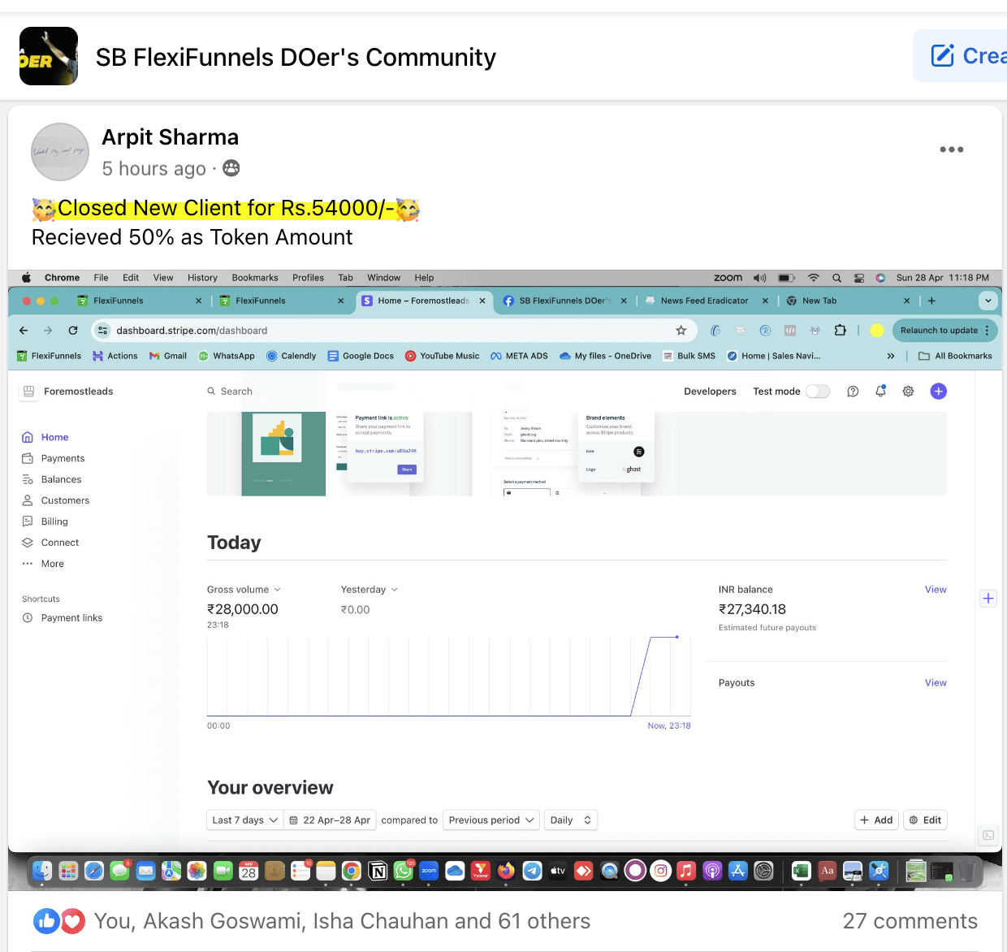Click the bookmark star in address bar
The height and width of the screenshot is (952, 1007).
[x=681, y=331]
